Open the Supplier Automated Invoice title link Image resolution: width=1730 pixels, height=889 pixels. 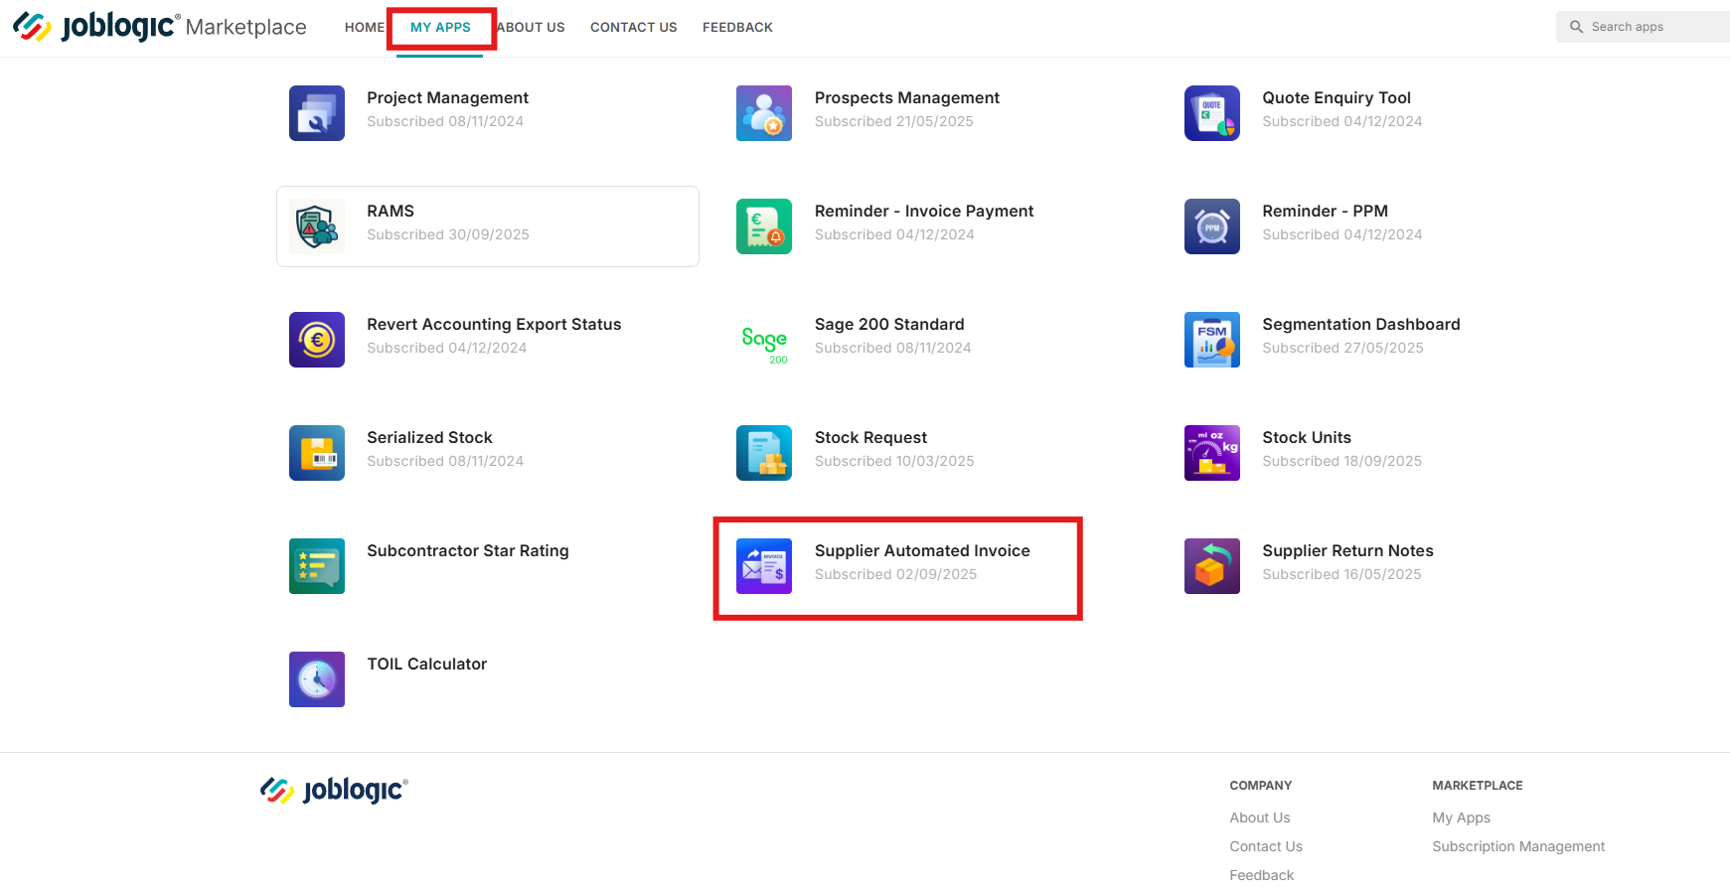[922, 550]
